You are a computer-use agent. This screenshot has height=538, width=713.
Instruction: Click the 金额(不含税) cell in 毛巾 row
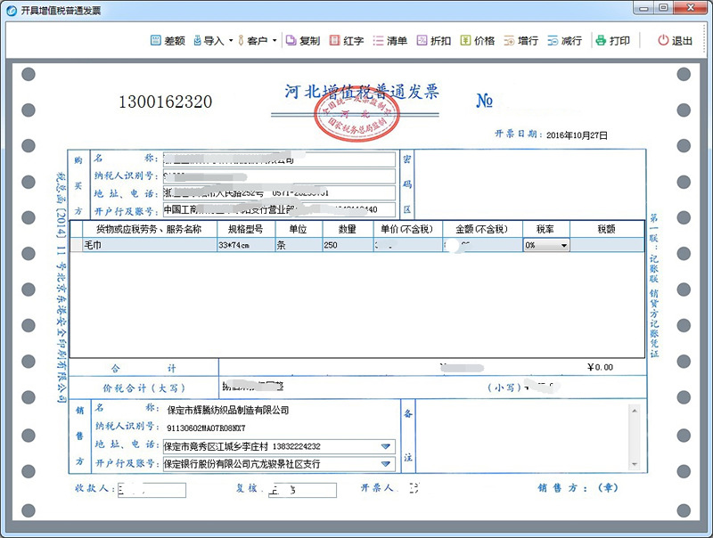click(x=483, y=245)
